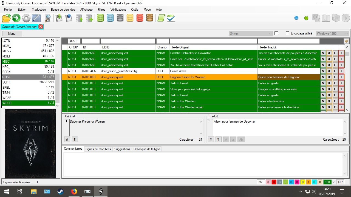The image size is (351, 197).
Task: Click the green arrow toolbar icon
Action: tap(16, 18)
